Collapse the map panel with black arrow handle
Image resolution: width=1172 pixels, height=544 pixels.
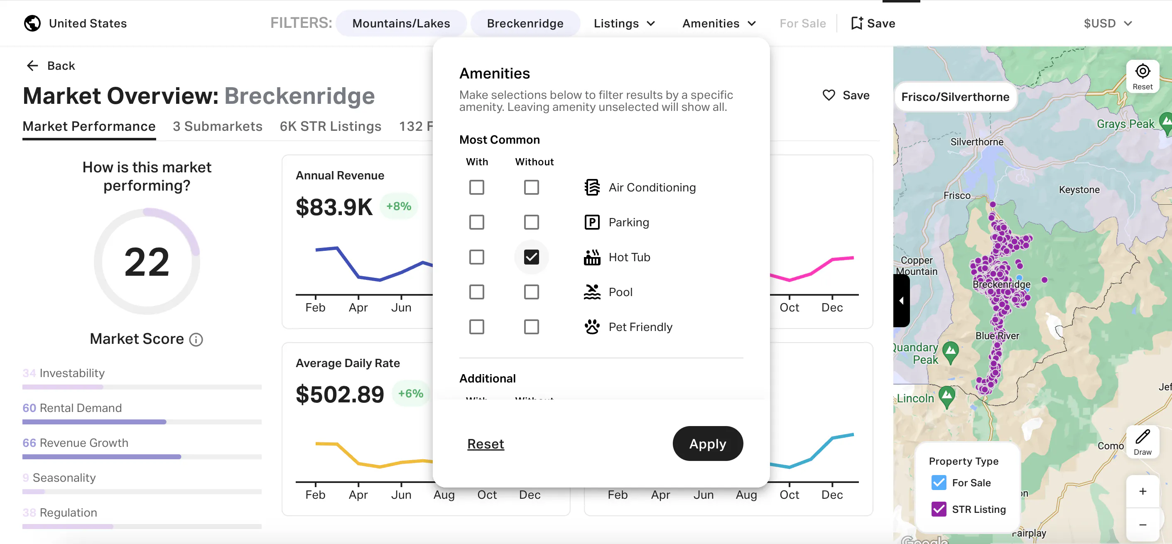[901, 301]
